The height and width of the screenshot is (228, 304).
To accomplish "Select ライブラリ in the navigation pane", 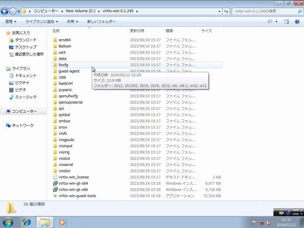I will 21,69.
